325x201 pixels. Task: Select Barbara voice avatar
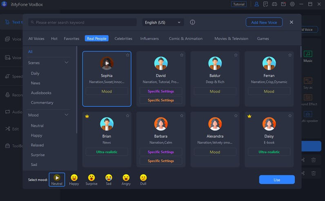pyautogui.click(x=161, y=124)
